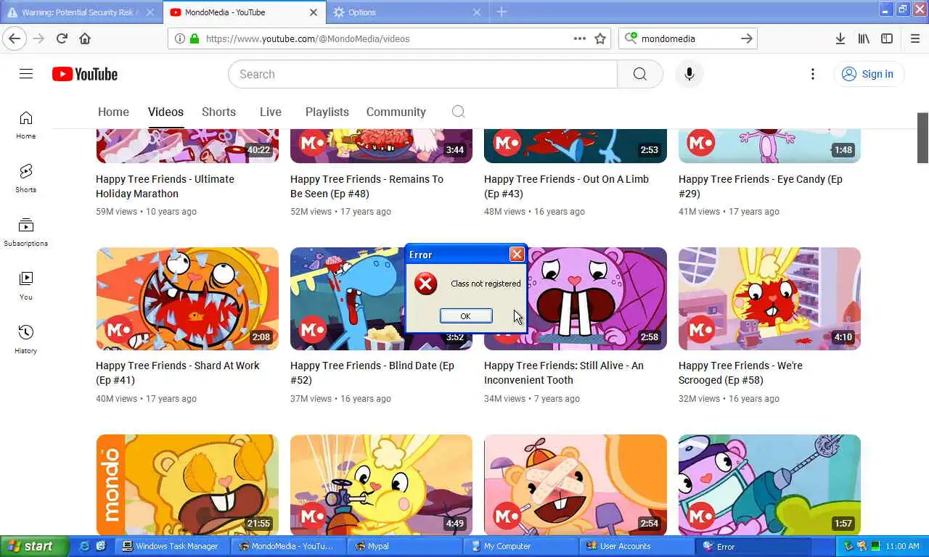
Task: Open the downloads arrow icon in toolbar
Action: 840,38
